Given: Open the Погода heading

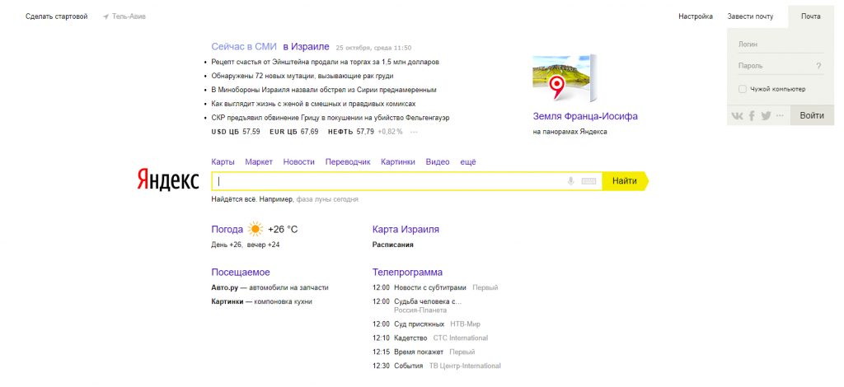Looking at the screenshot, I should tap(227, 230).
